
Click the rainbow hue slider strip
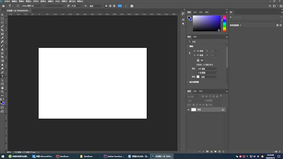224,23
